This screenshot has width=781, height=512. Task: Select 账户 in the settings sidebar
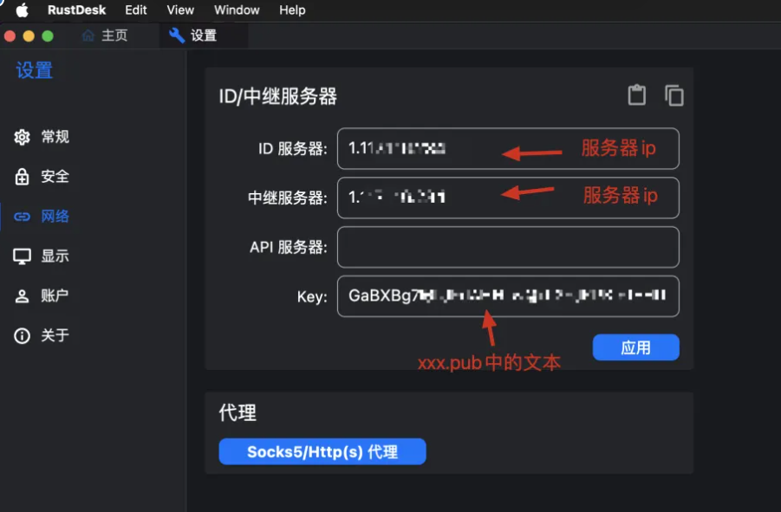pos(55,295)
